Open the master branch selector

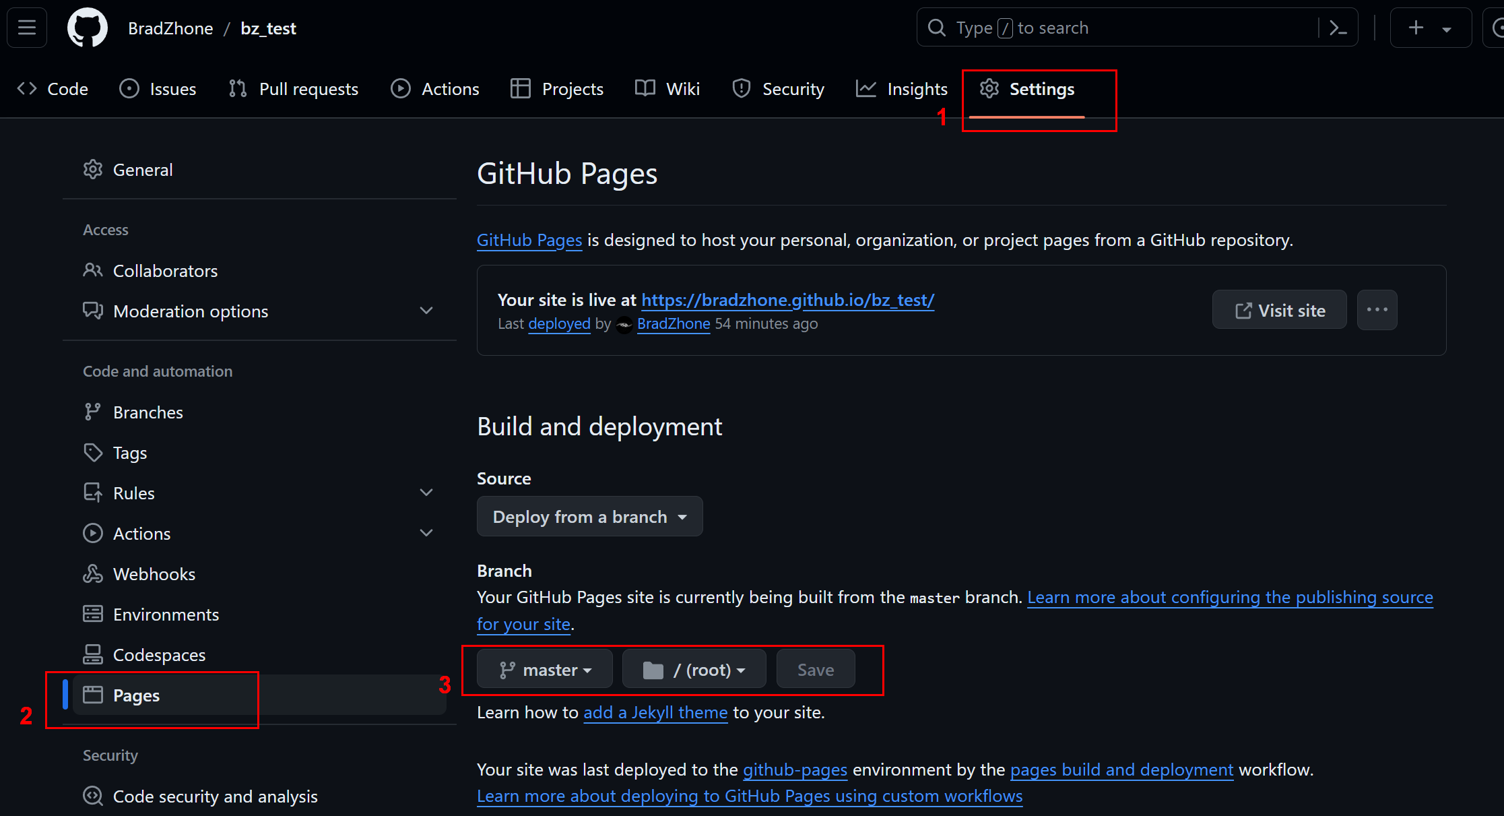pos(545,669)
